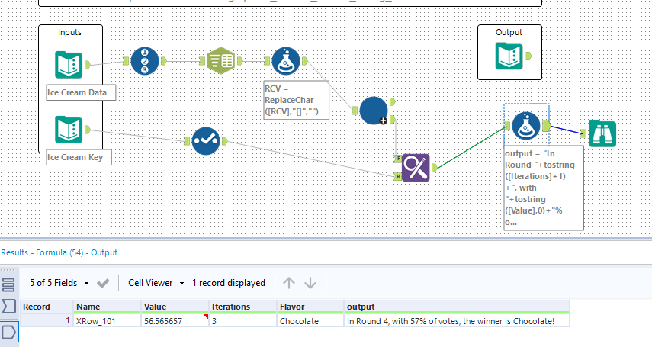Go to next record with down arrow
The width and height of the screenshot is (652, 347).
click(310, 284)
